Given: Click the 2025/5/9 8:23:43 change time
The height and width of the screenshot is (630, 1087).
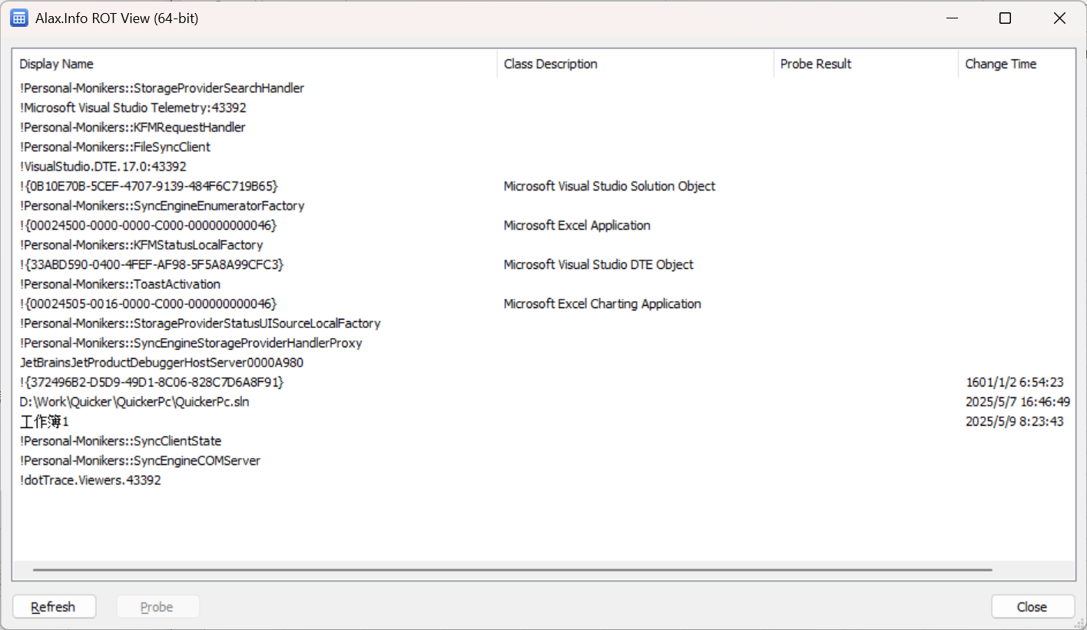Looking at the screenshot, I should tap(1015, 422).
